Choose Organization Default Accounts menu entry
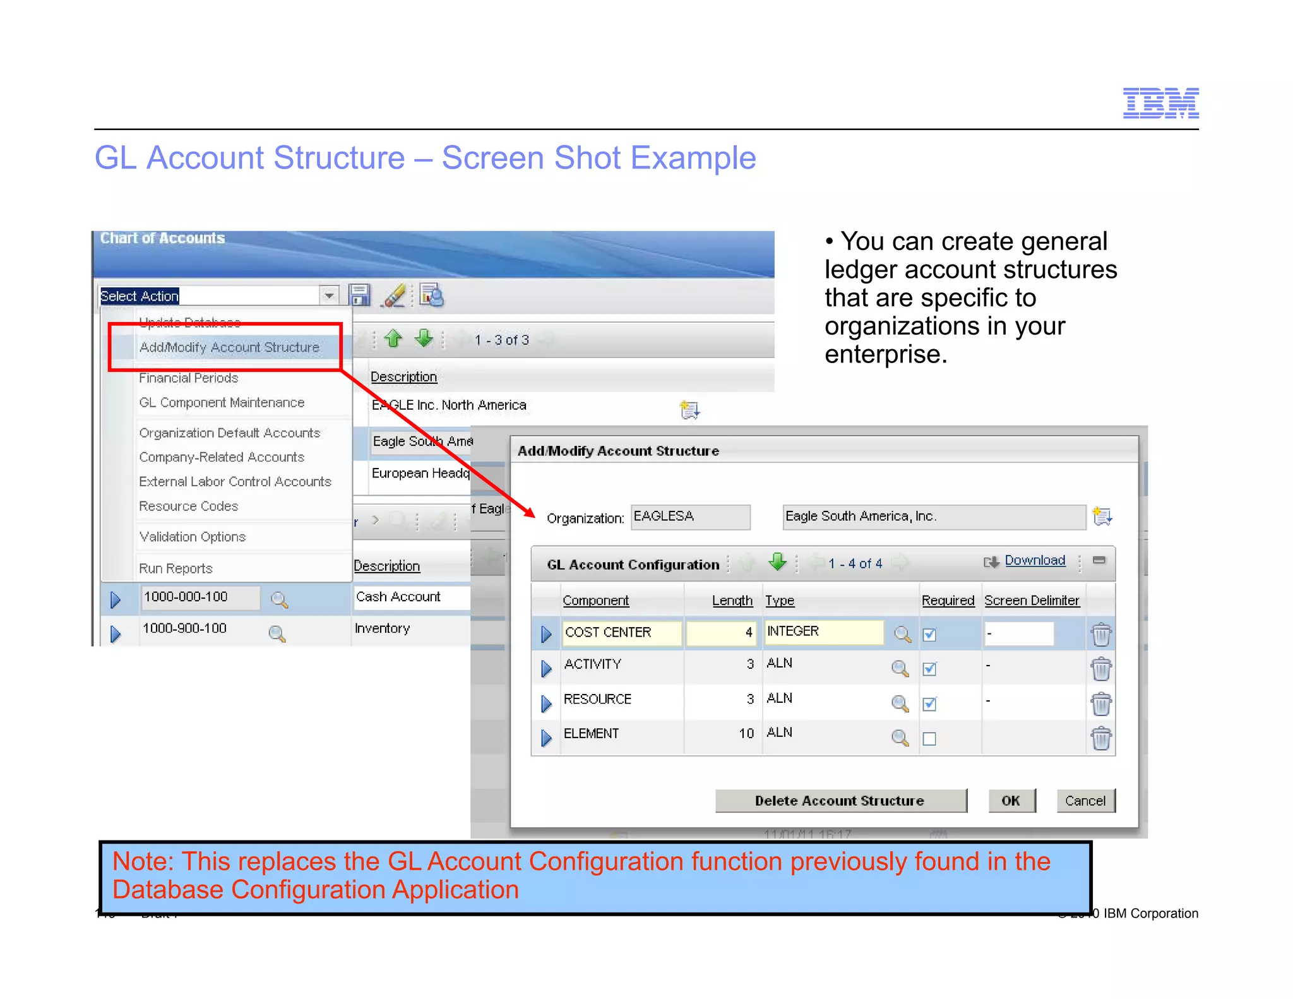This screenshot has height=999, width=1293. (230, 433)
